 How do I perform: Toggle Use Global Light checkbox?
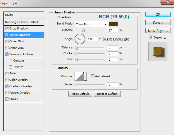tap(105, 39)
